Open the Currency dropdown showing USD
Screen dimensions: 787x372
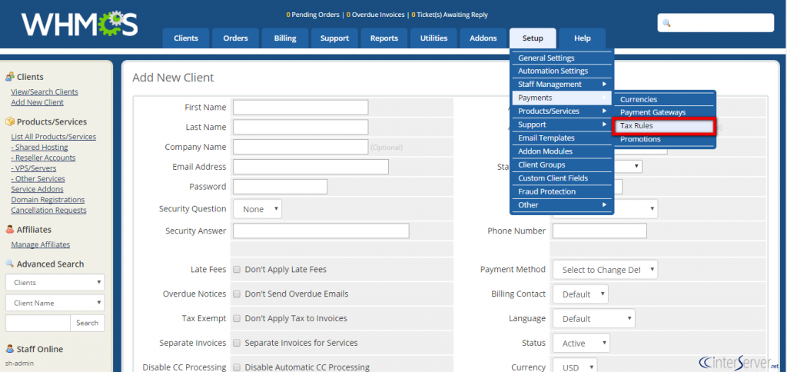point(575,367)
